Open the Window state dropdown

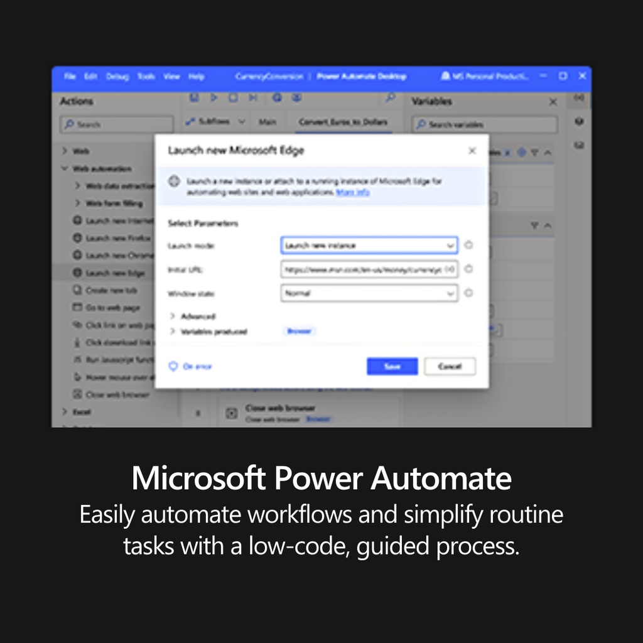click(369, 293)
